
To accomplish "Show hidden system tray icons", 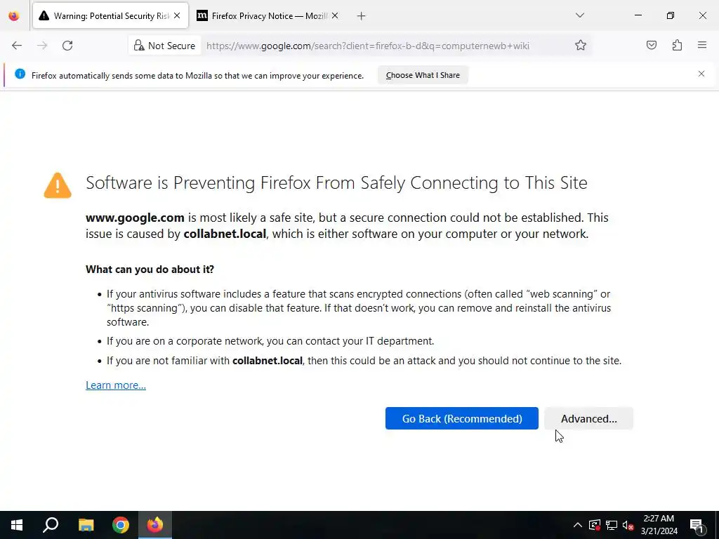I will pos(577,525).
